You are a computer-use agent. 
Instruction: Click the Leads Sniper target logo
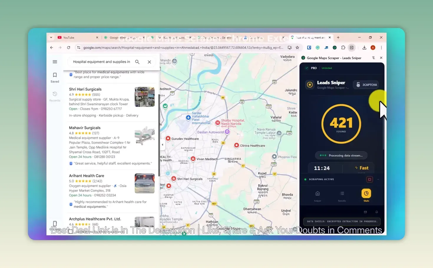(x=310, y=85)
